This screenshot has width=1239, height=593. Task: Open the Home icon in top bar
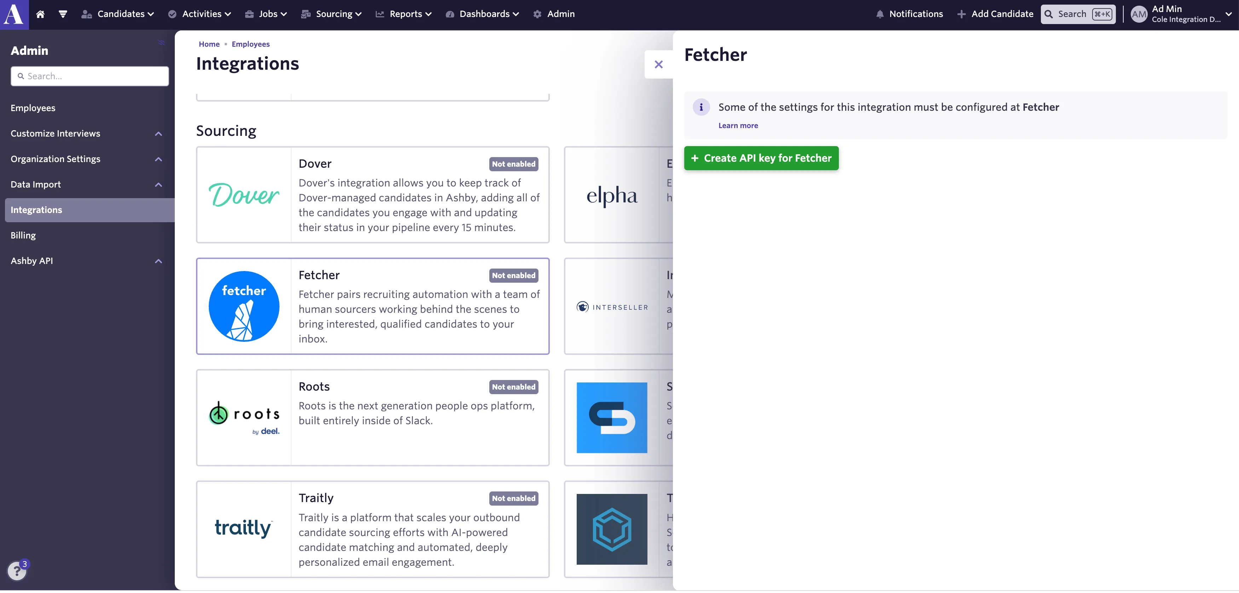40,14
